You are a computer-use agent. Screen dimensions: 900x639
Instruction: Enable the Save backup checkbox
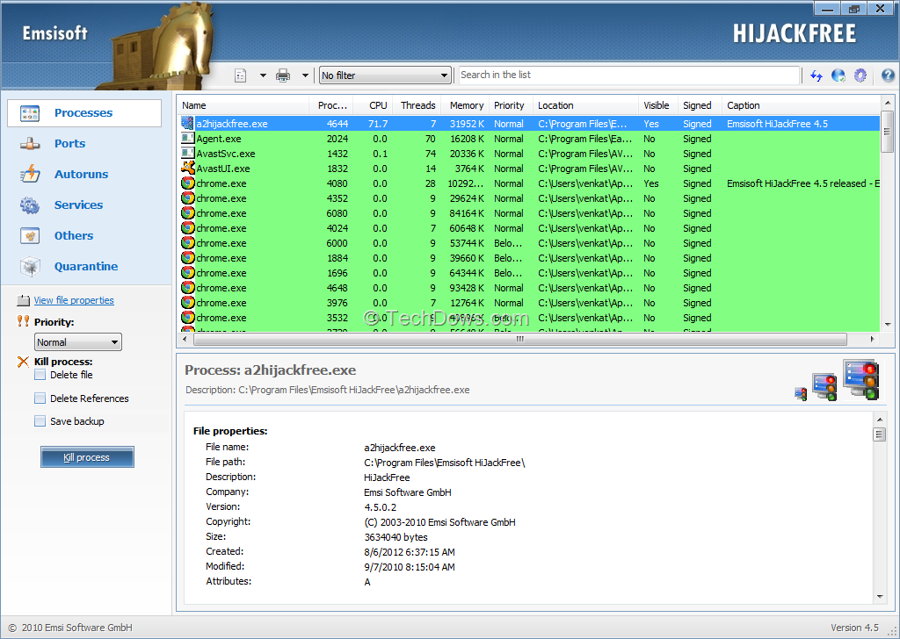(40, 421)
